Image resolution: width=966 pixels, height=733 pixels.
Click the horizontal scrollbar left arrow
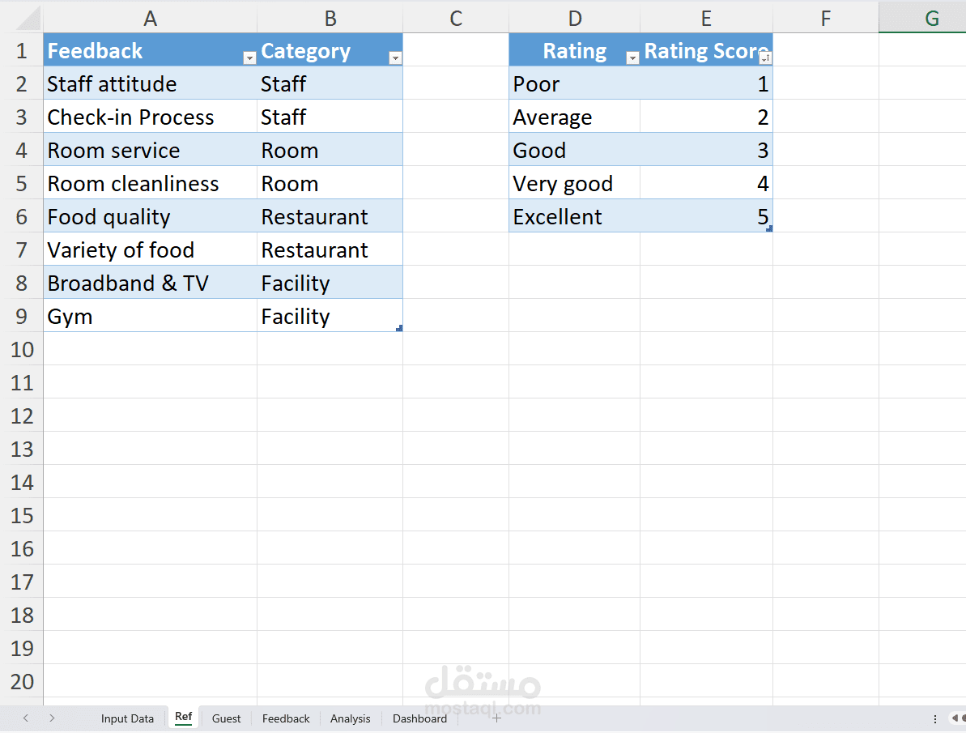tap(955, 718)
